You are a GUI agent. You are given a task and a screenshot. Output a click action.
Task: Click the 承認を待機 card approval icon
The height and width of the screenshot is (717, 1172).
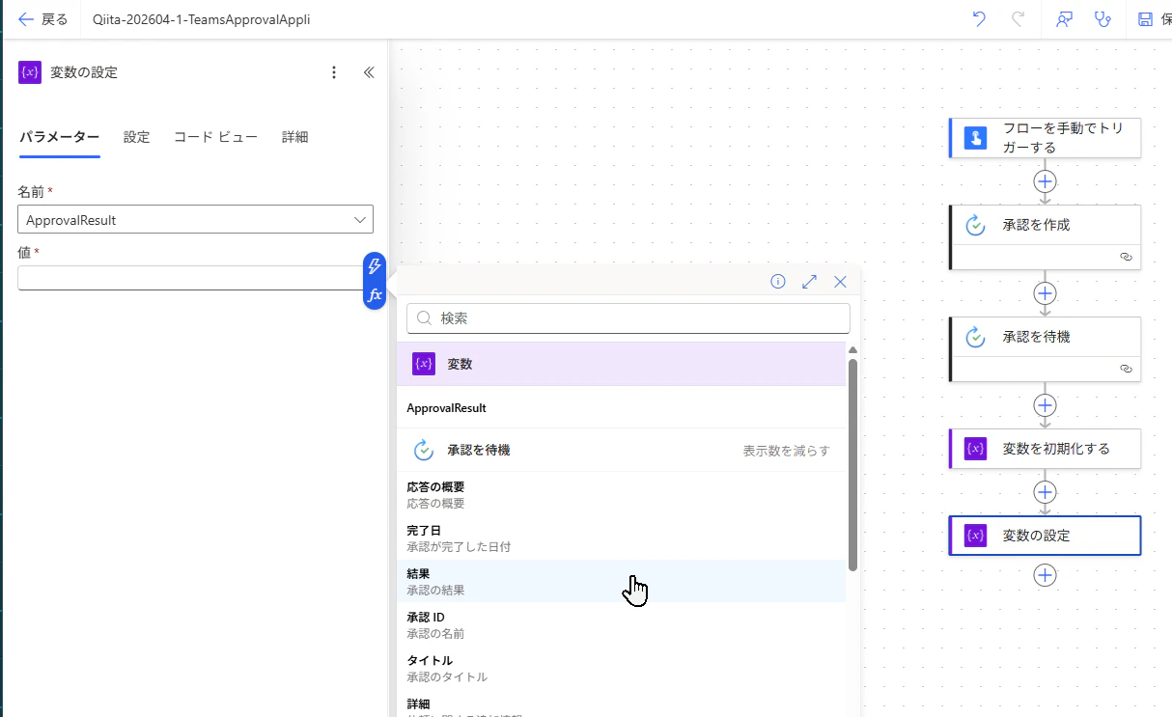tap(975, 337)
